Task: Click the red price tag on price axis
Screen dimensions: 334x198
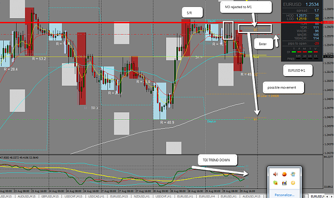Action: 329,22
